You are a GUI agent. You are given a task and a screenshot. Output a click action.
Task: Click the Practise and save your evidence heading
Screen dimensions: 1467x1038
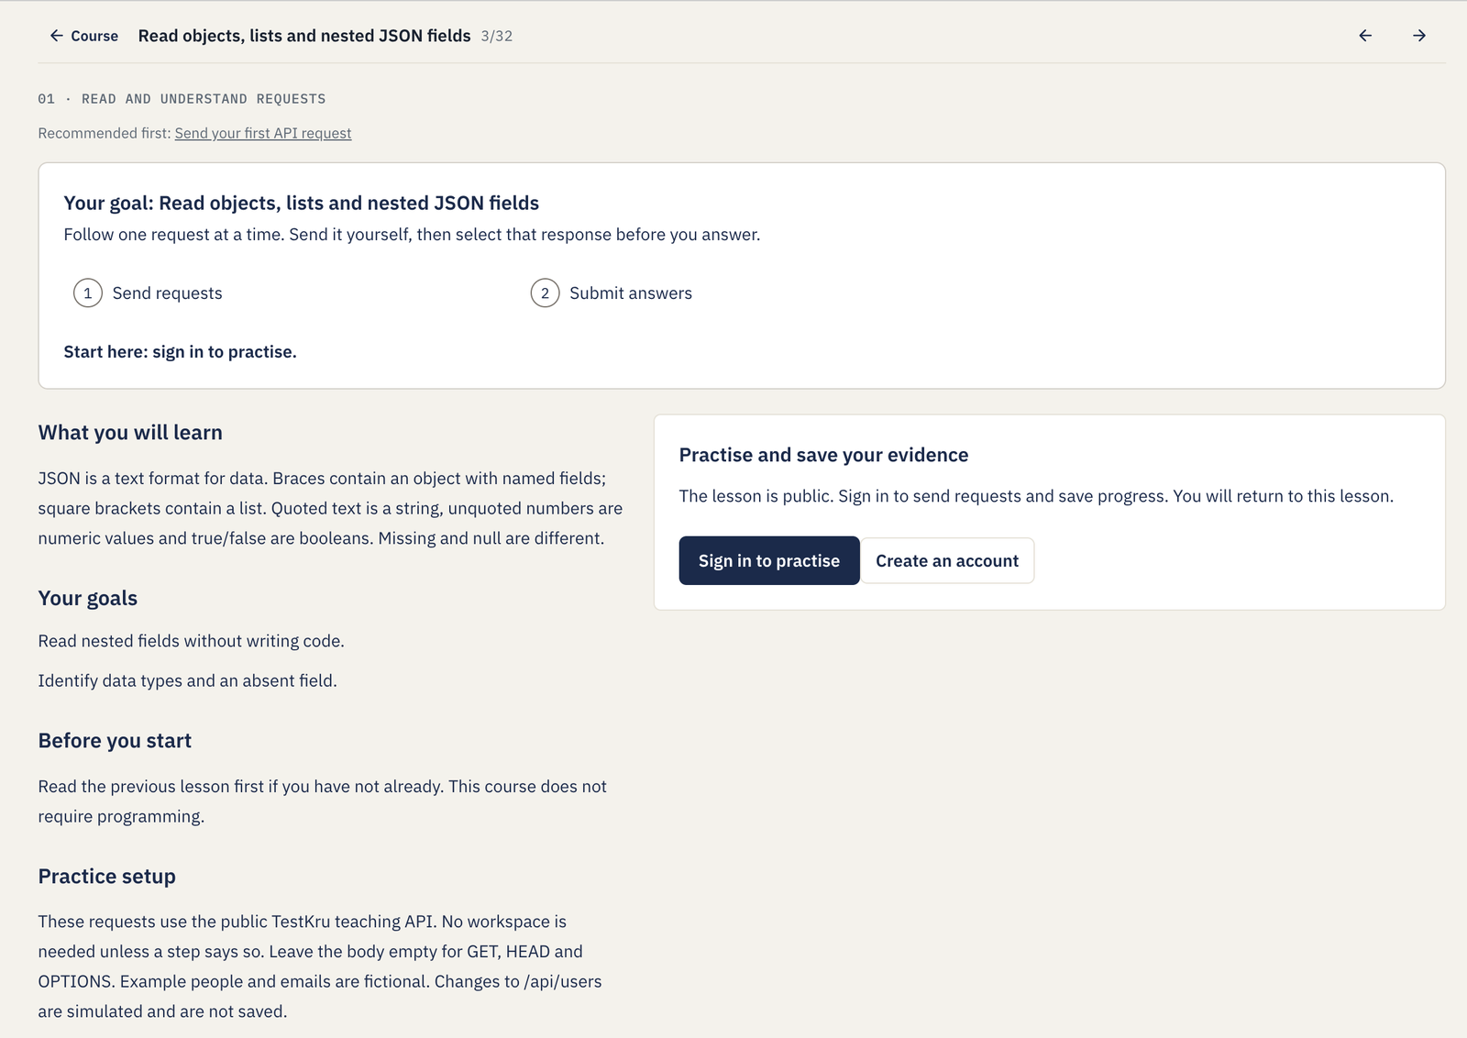pos(823,455)
